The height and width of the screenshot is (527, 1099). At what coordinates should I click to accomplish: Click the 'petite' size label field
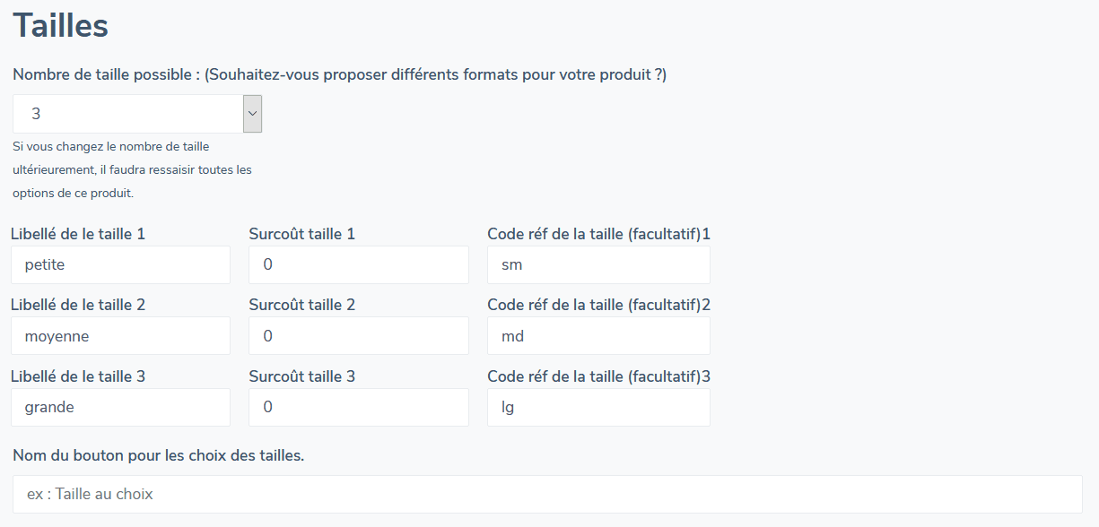pyautogui.click(x=120, y=263)
